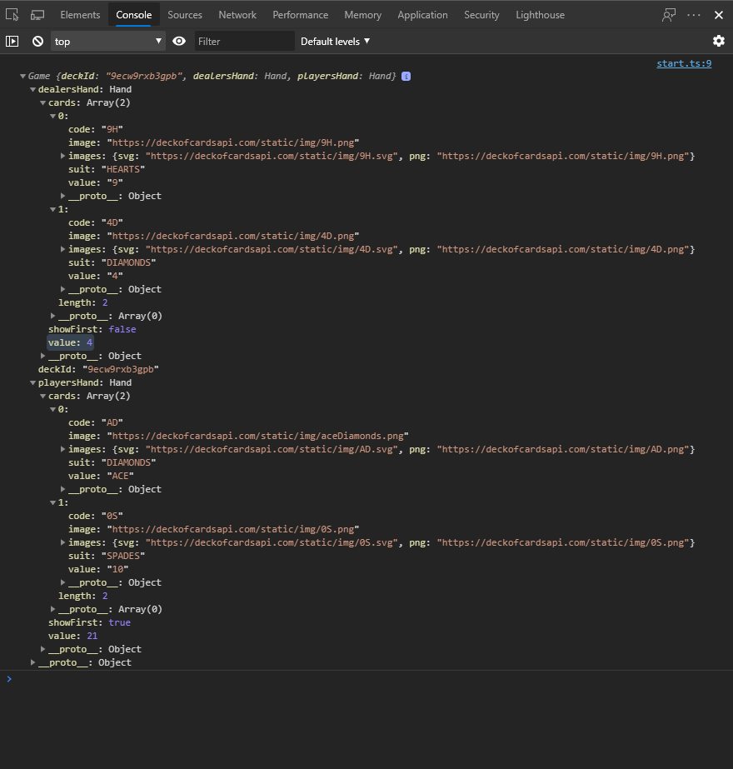The width and height of the screenshot is (733, 769).
Task: Click the blue info icon beside the Game log
Action: pos(406,76)
